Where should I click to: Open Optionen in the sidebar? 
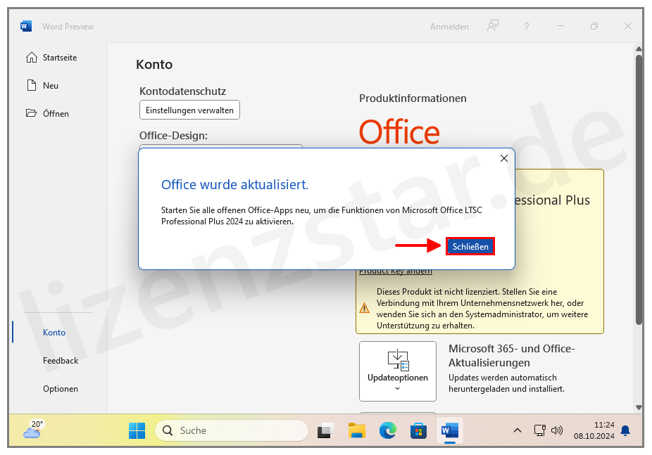(x=61, y=389)
